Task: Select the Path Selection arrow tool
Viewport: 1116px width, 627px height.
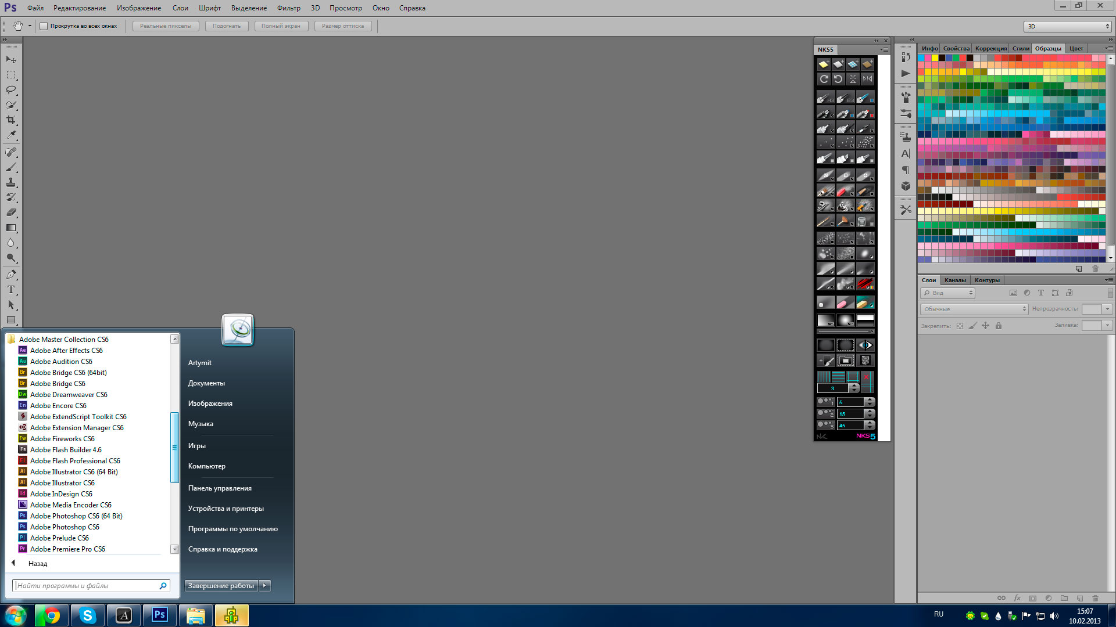Action: point(11,305)
